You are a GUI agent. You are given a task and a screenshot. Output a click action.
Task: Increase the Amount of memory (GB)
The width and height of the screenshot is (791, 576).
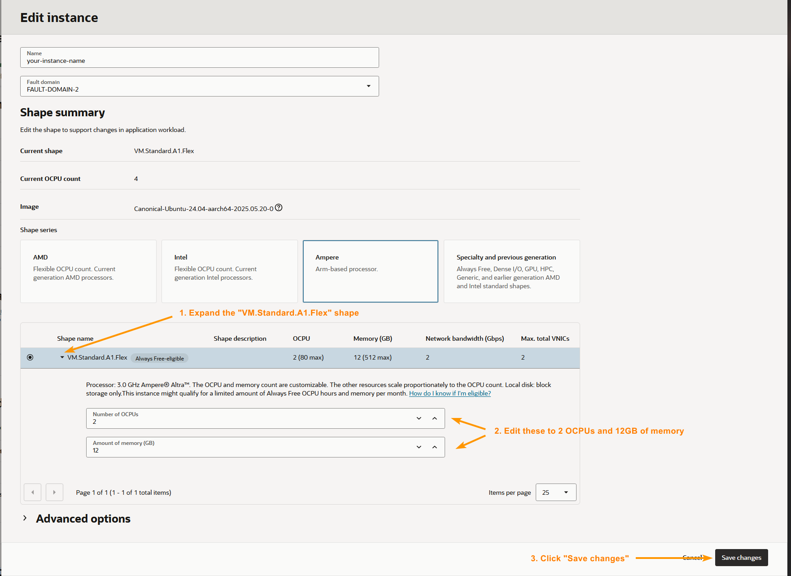coord(434,447)
